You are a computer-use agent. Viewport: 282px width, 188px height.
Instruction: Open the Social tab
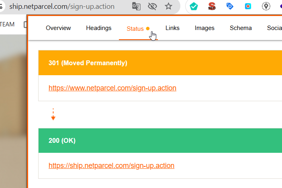pyautogui.click(x=275, y=28)
